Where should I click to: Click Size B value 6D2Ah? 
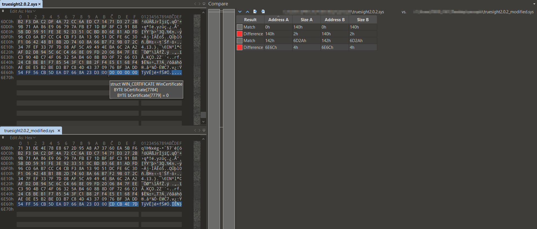356,41
